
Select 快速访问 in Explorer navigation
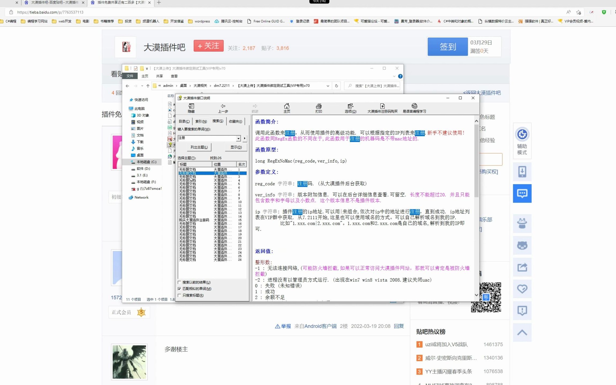click(x=141, y=100)
